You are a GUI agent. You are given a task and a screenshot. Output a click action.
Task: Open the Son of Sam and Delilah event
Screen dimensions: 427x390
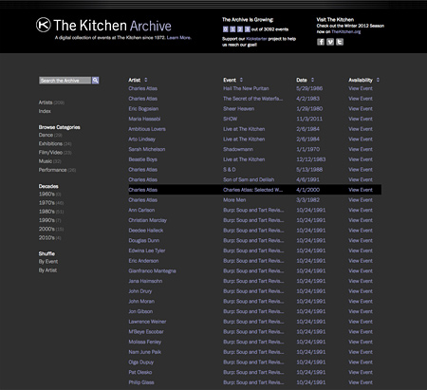click(x=249, y=179)
